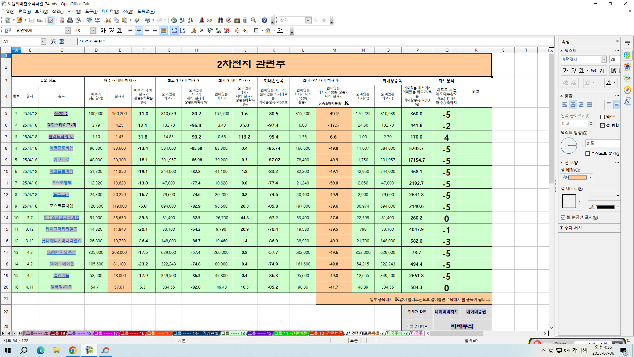Screen dimensions: 634x357
Task: Open the 삼성SDI stock link
Action: point(61,113)
